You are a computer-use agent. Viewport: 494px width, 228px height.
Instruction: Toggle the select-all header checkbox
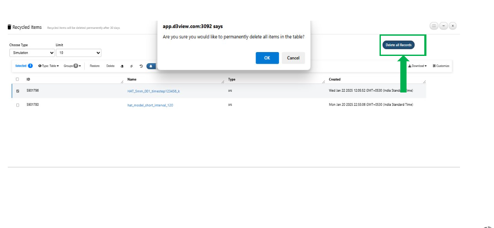click(17, 79)
